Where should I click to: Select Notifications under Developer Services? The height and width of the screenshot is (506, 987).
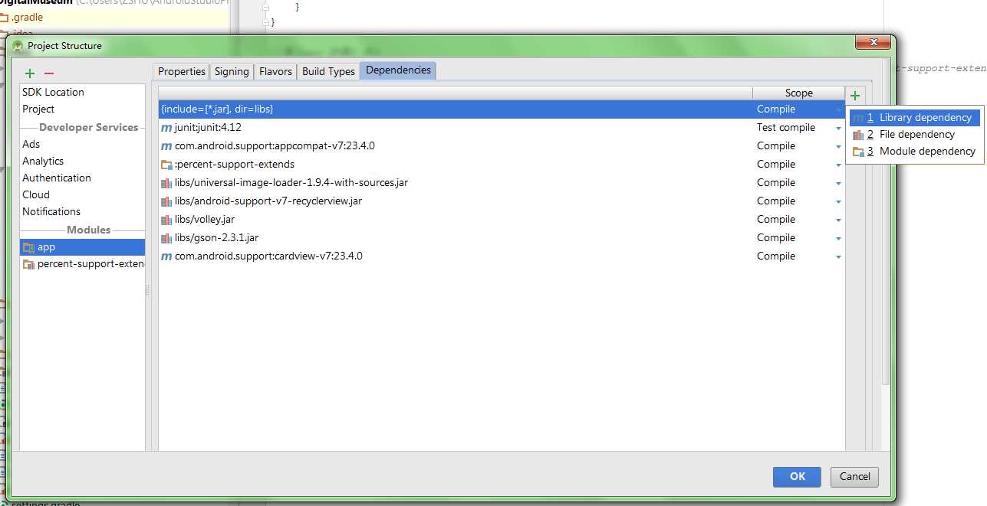click(51, 211)
